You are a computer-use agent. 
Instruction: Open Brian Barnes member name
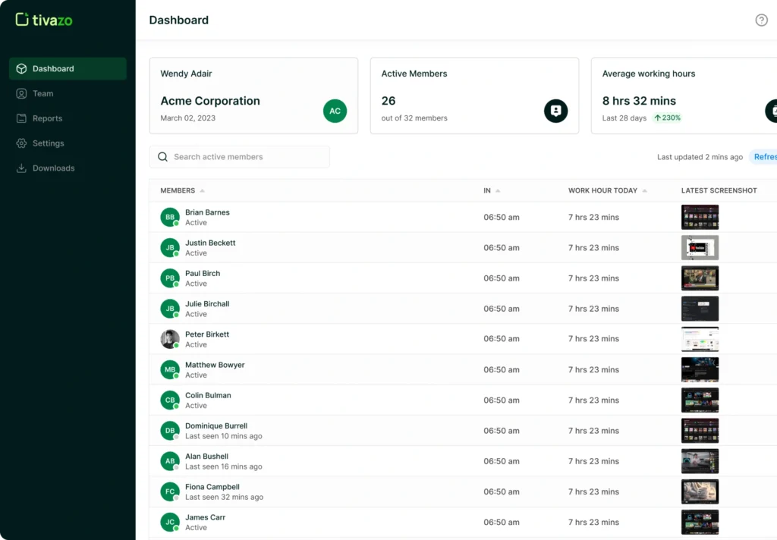pos(207,212)
